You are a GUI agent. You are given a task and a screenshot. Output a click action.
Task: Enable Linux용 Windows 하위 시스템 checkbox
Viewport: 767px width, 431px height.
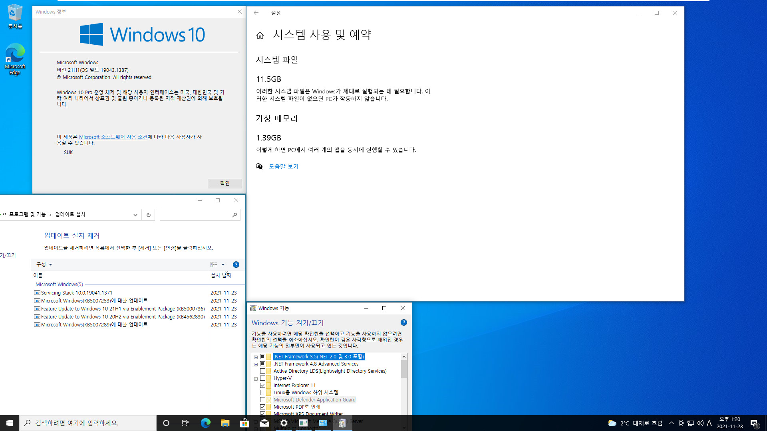click(x=262, y=393)
